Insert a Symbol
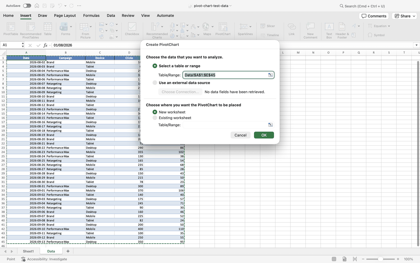Image resolution: width=420 pixels, height=263 pixels. click(376, 35)
